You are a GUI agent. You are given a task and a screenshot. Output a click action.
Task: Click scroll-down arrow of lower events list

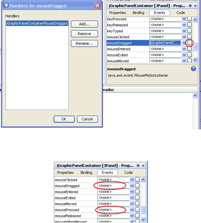click(143, 220)
